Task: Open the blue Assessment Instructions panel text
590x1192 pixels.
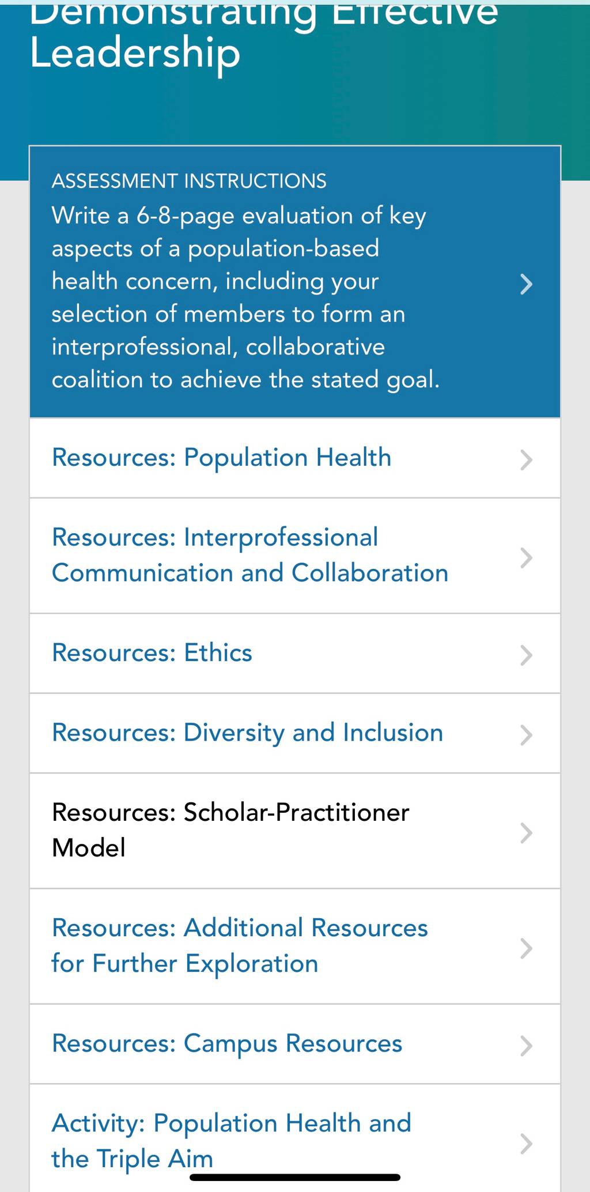Action: pyautogui.click(x=246, y=297)
